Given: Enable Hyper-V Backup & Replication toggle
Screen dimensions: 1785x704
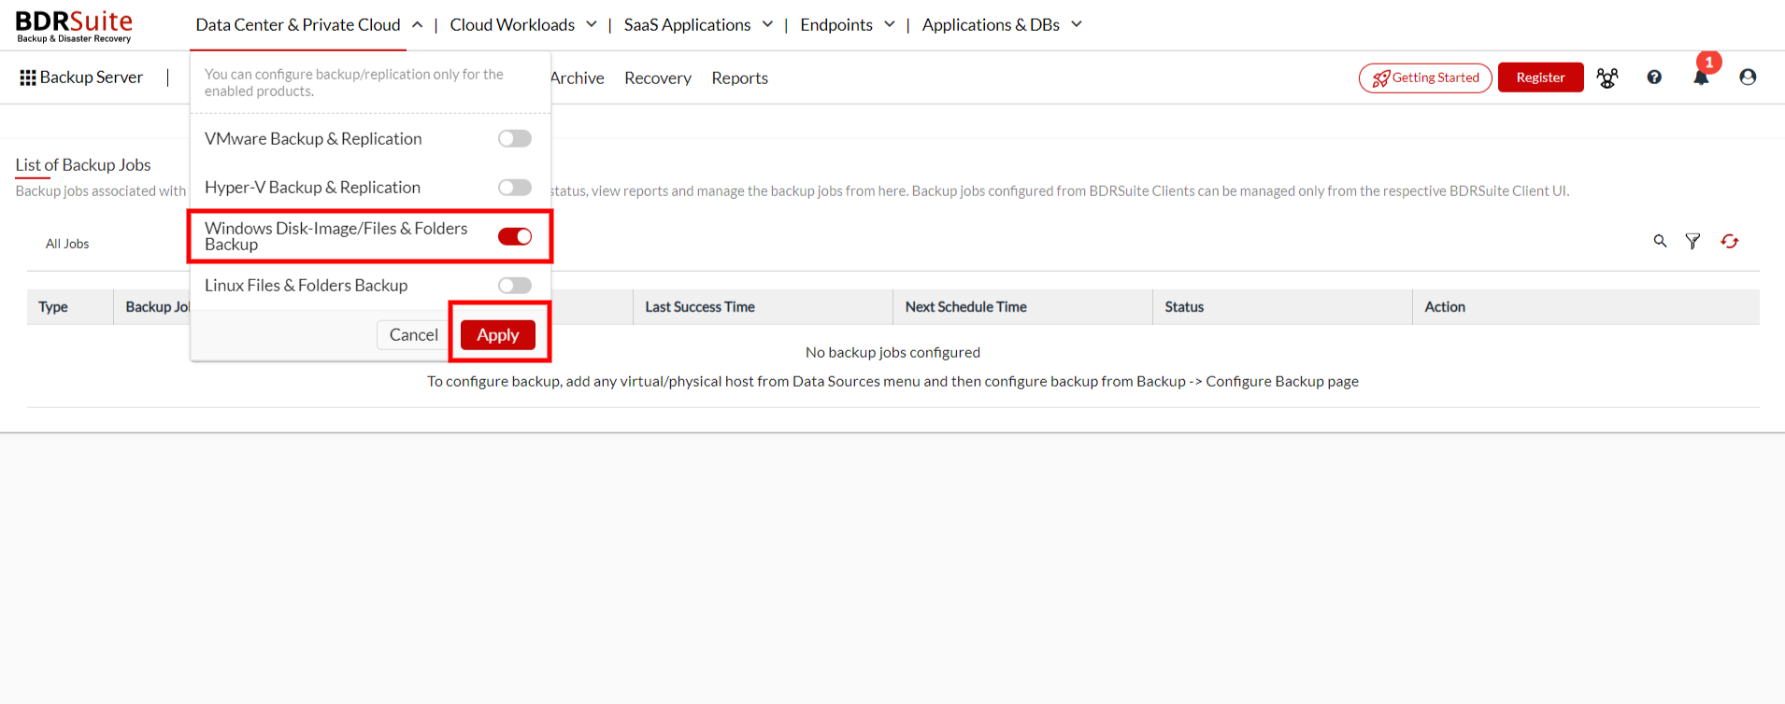Looking at the screenshot, I should 515,188.
